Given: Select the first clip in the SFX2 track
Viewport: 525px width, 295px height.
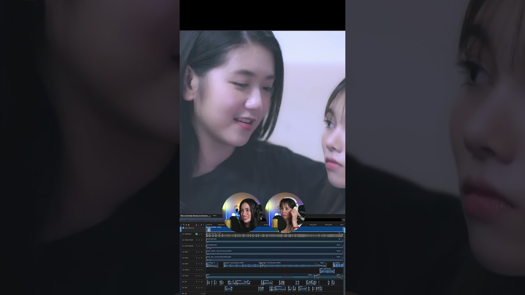Looking at the screenshot, I should 229,288.
